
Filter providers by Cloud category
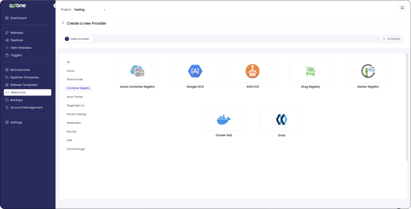[x=70, y=71]
